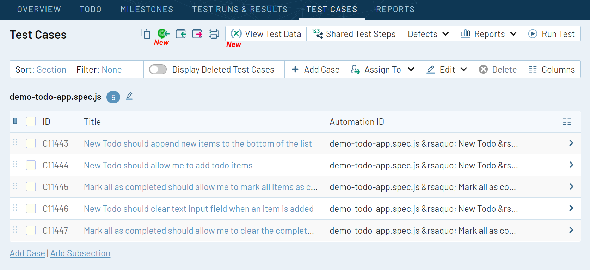
Task: Click the import cases icon with green arrow
Action: click(181, 34)
